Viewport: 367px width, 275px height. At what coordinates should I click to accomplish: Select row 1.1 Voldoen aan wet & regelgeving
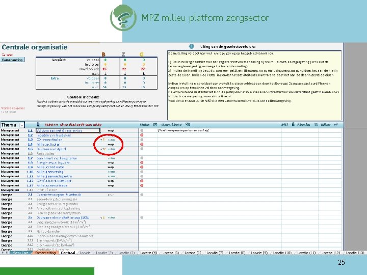click(x=68, y=131)
